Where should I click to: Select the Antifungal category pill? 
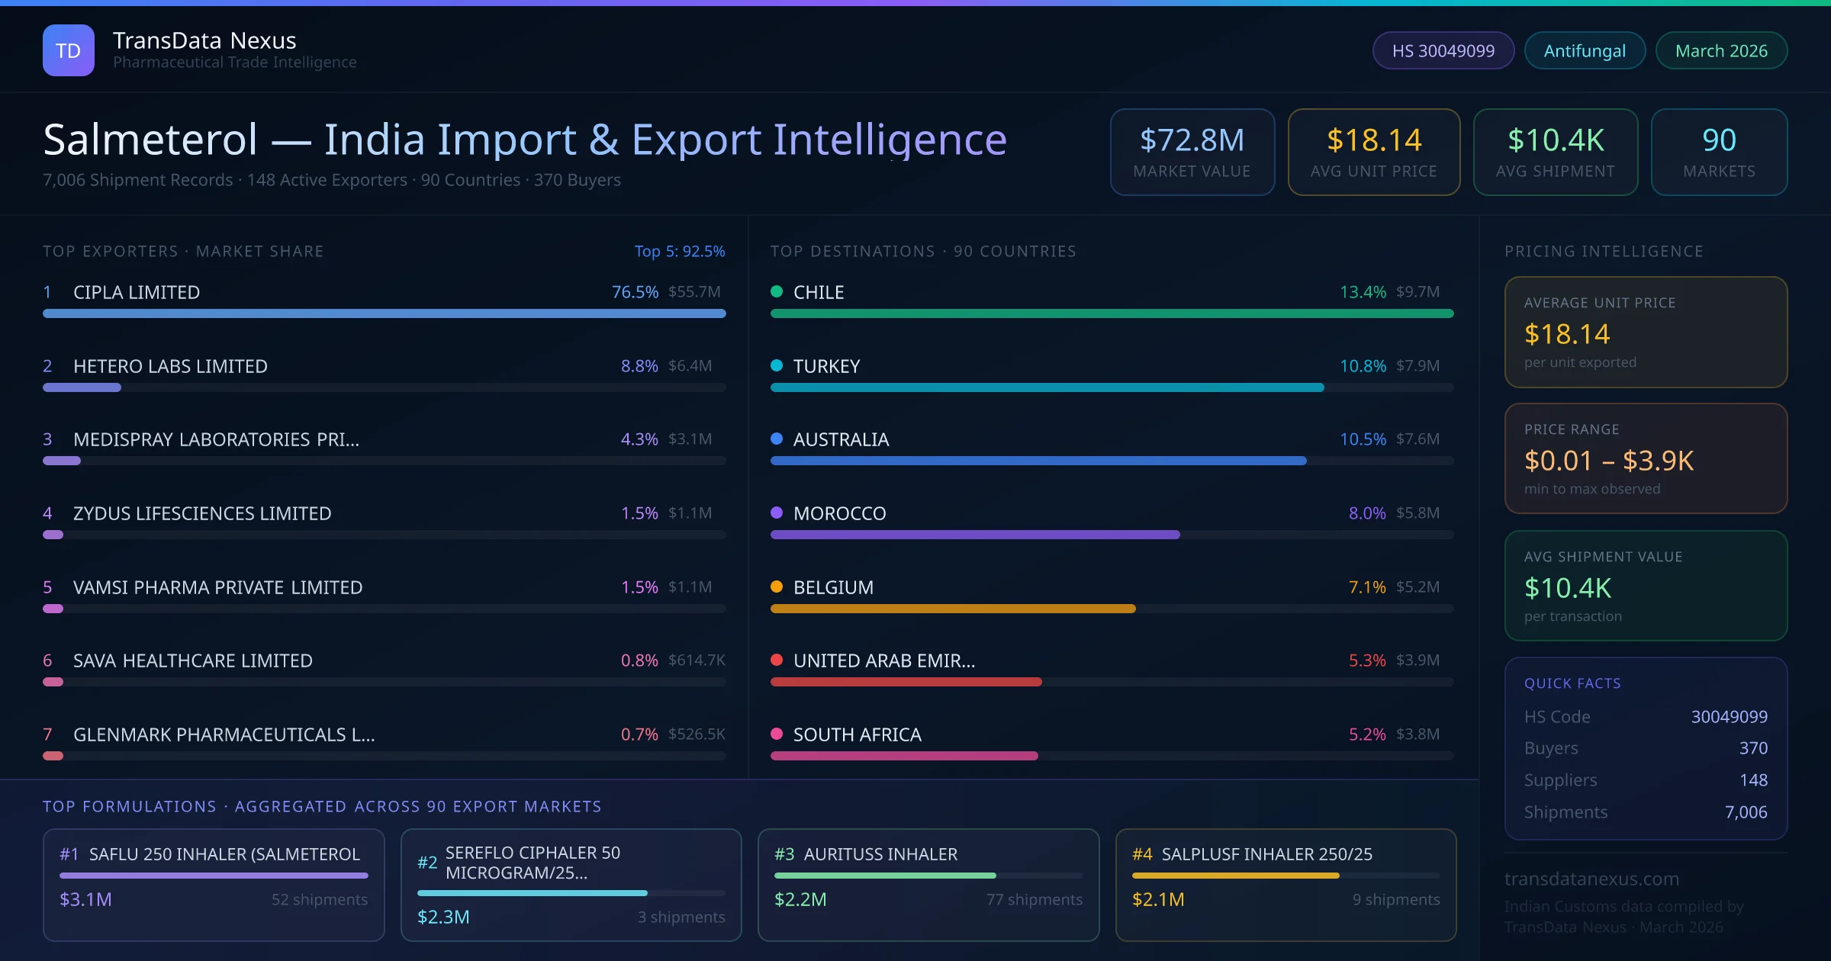click(1584, 50)
